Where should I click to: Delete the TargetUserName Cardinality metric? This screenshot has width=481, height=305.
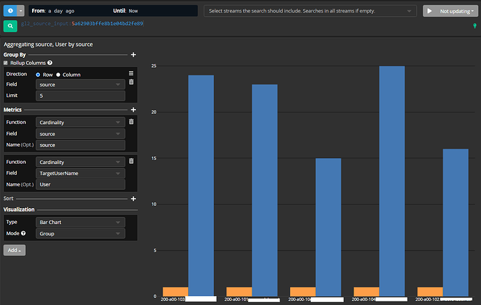point(131,161)
